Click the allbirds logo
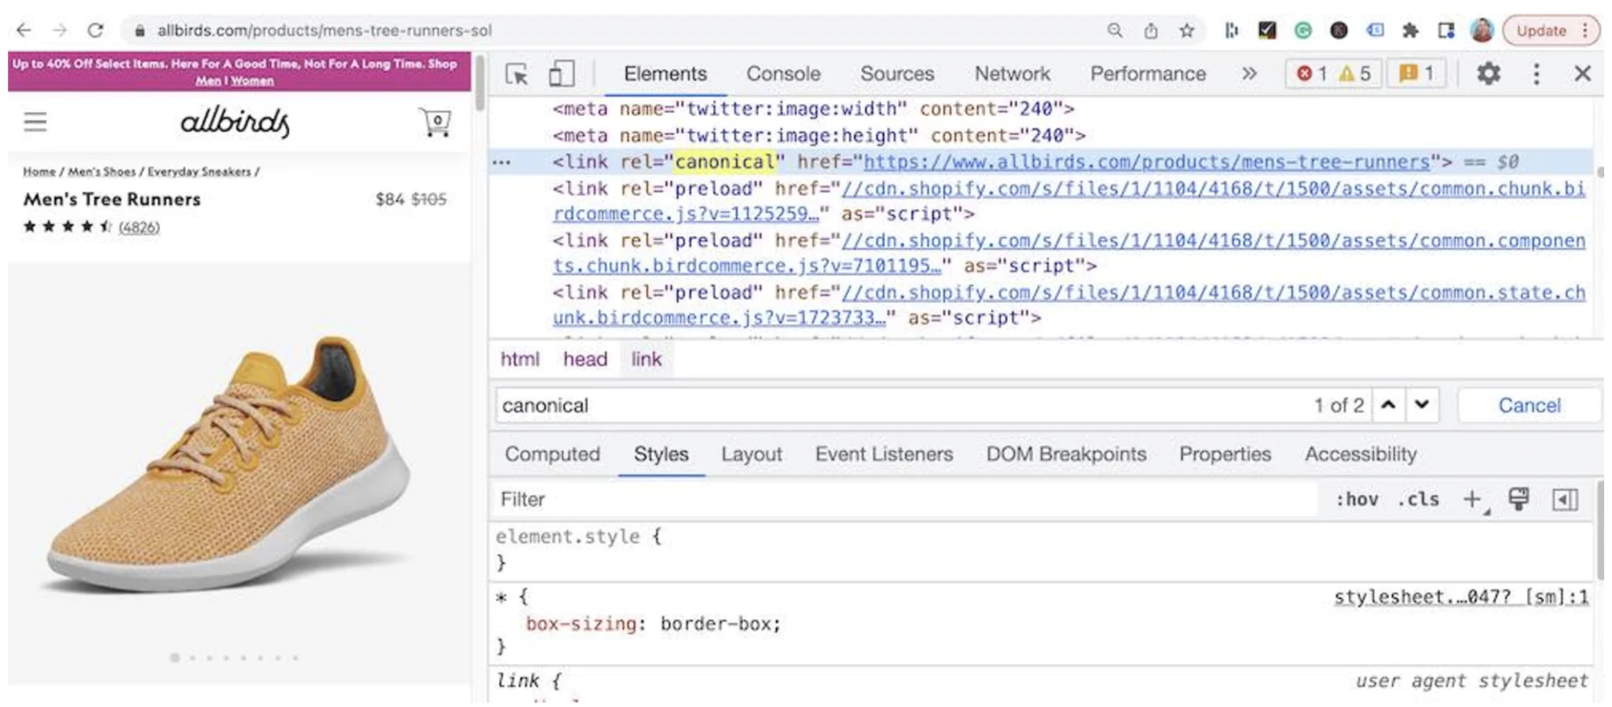 [236, 122]
